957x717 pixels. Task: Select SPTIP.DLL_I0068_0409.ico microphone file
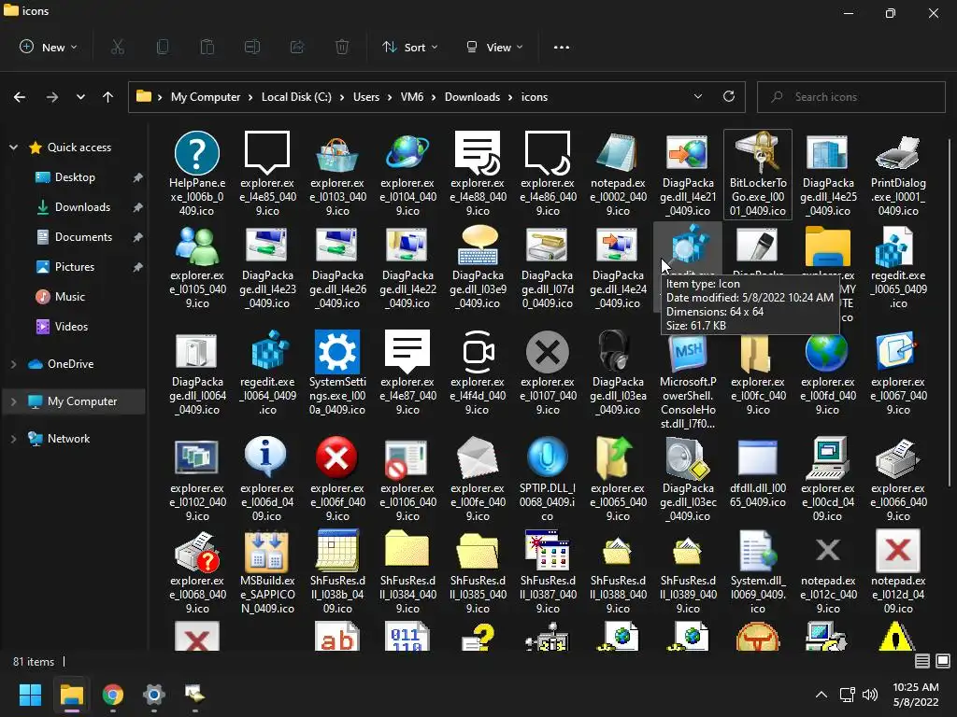[x=548, y=479]
